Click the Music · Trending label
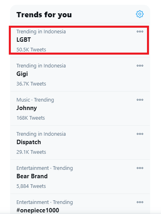161x214 pixels. click(35, 100)
